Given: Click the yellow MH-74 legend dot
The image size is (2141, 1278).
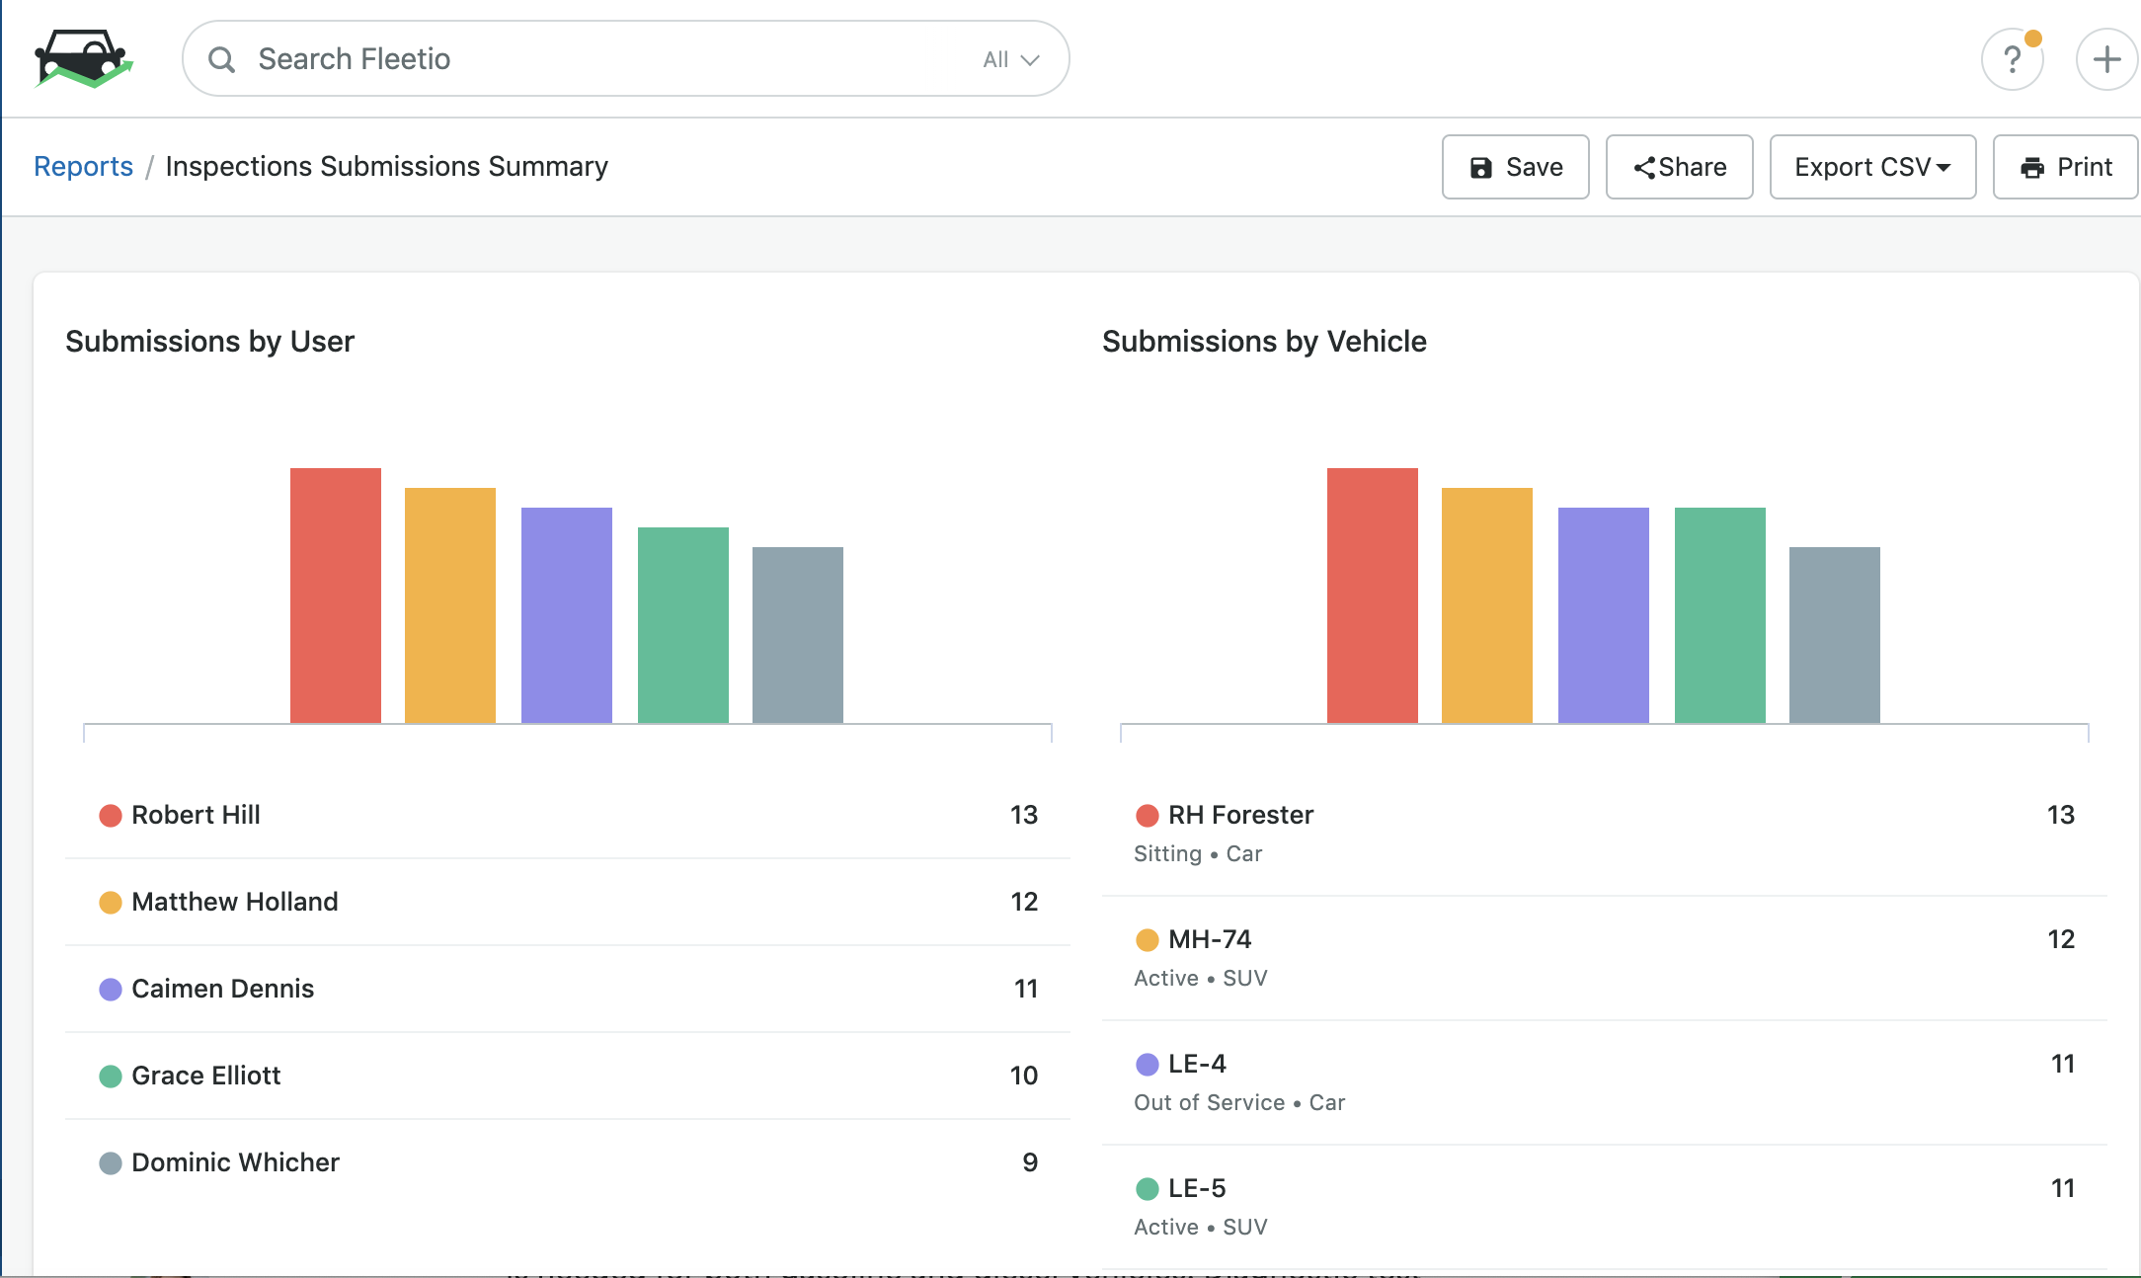Looking at the screenshot, I should [x=1147, y=940].
